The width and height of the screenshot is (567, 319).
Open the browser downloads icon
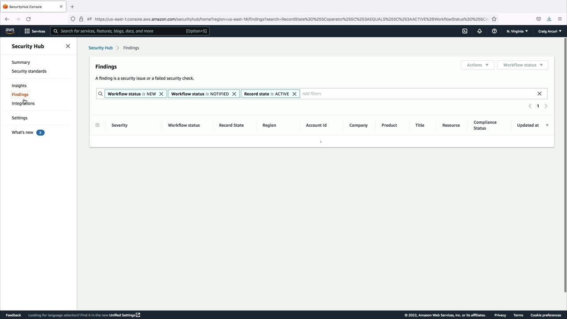[549, 19]
